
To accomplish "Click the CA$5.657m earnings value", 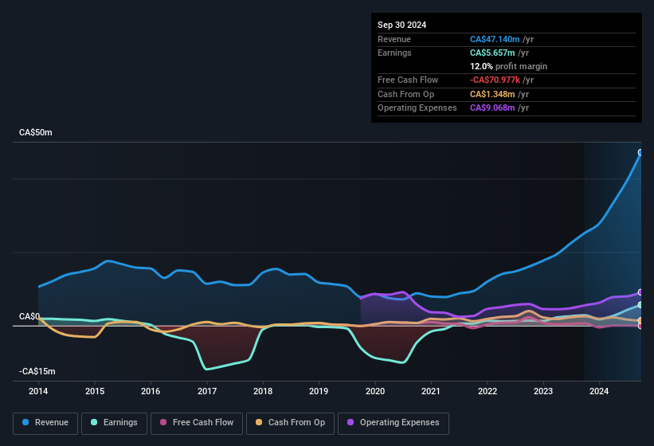I will (492, 53).
